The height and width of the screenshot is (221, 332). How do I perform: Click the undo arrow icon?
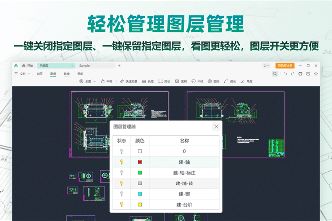tap(285, 74)
